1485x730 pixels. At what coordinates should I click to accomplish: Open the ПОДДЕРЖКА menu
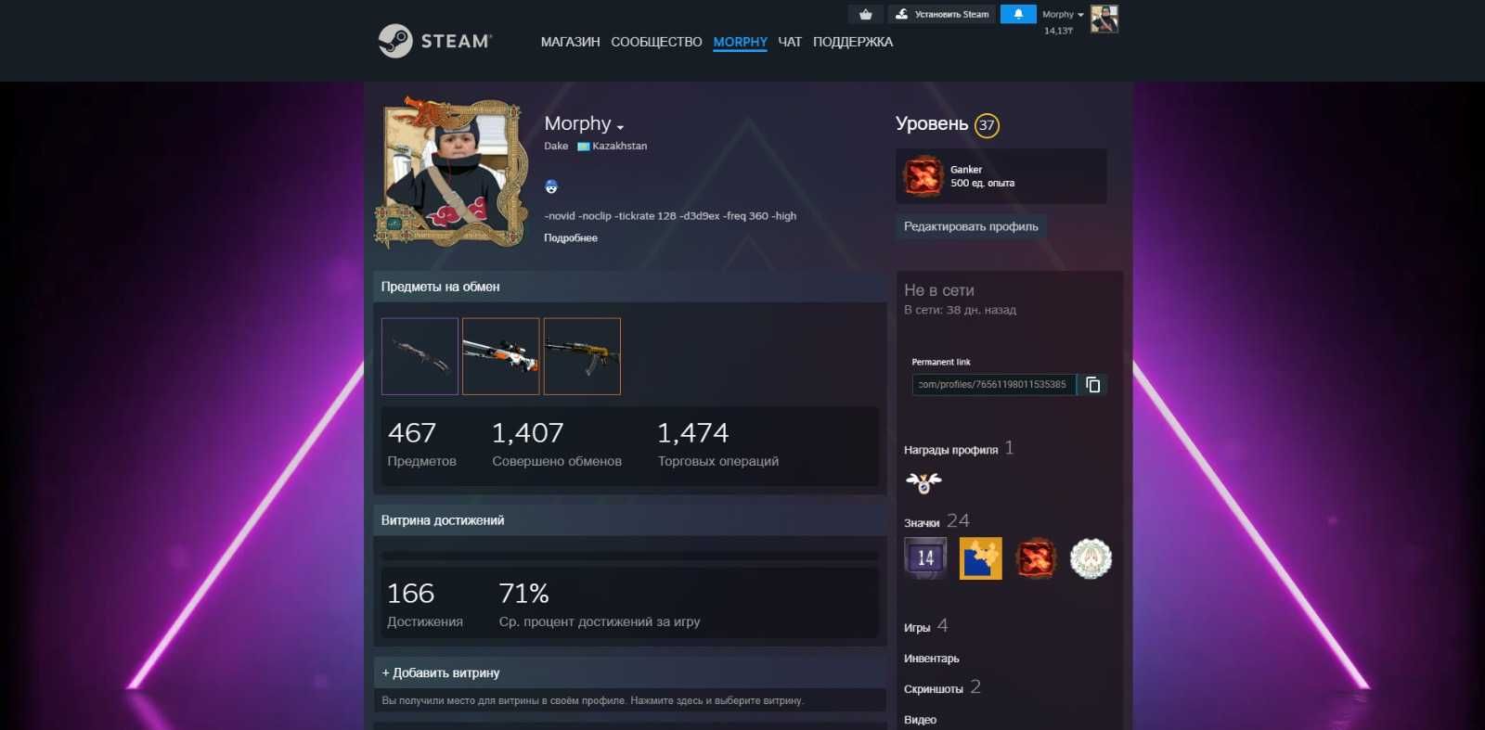[853, 42]
